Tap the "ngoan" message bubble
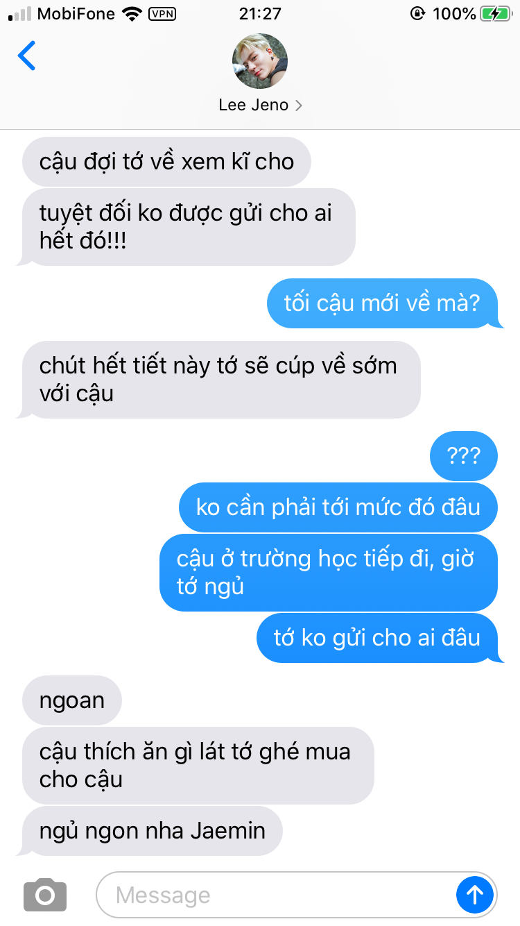 [72, 700]
